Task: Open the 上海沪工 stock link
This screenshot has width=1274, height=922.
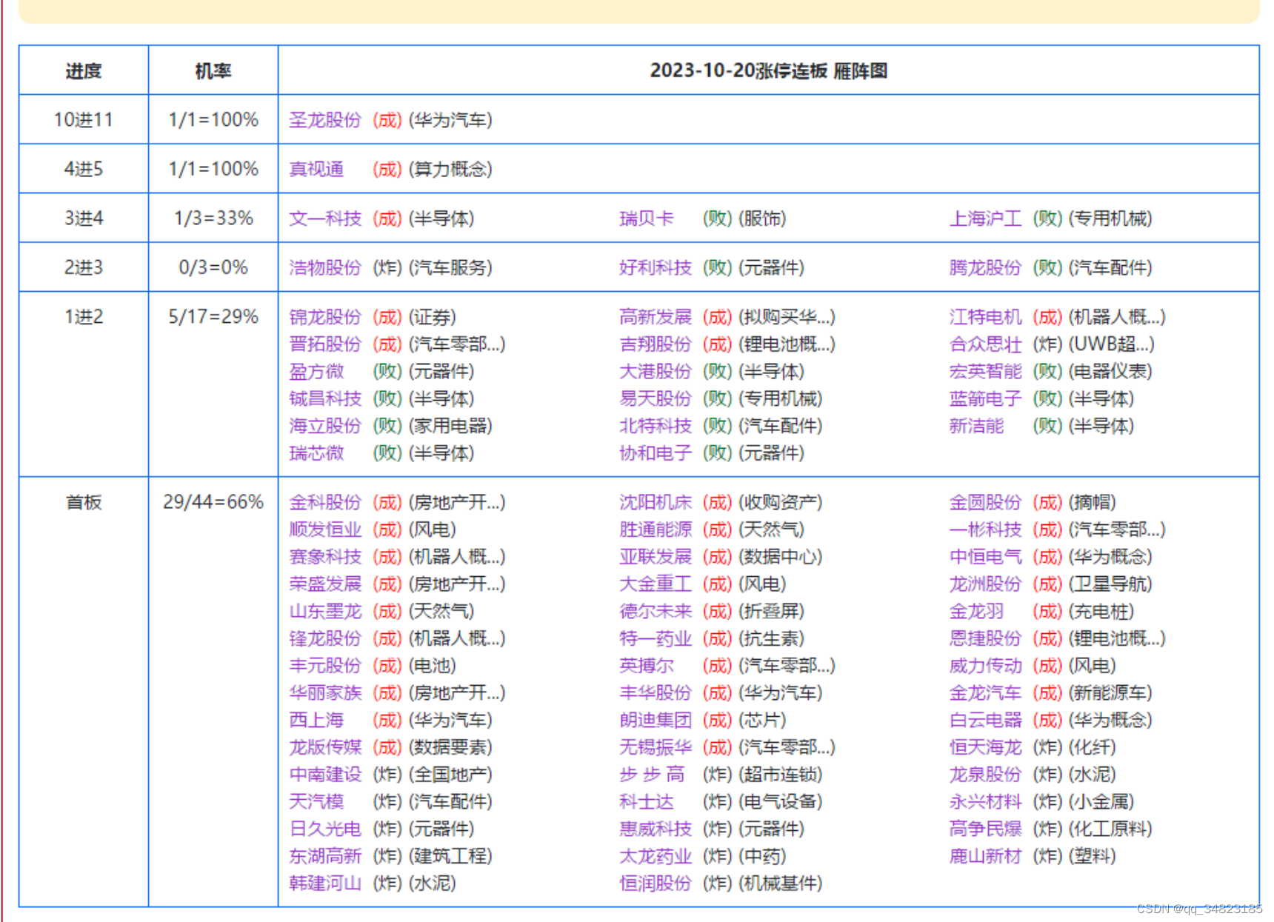Action: [x=986, y=218]
